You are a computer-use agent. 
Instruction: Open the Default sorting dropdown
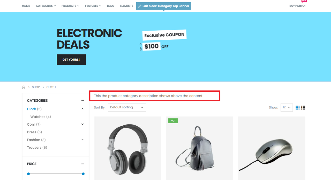127,107
